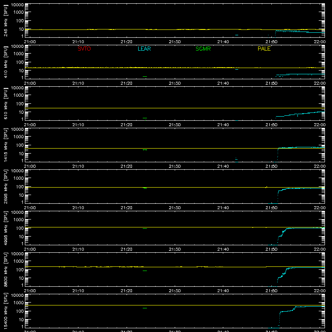332x332 pixels.
Task: Select 21:50 time label below 610 MHz plot
Action: coord(271,125)
